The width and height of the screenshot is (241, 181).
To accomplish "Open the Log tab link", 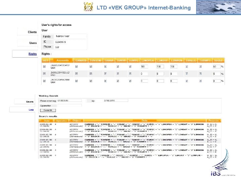I will pyautogui.click(x=31, y=110).
